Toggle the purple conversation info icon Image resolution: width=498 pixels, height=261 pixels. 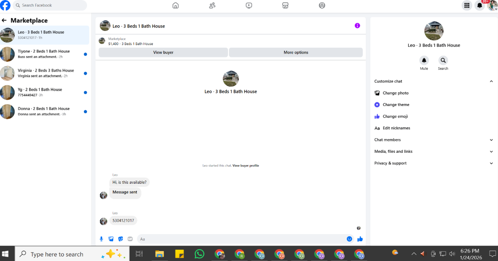pyautogui.click(x=357, y=26)
